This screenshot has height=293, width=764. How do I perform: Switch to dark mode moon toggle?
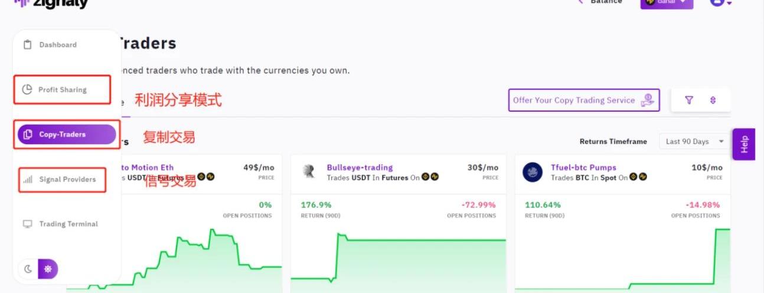click(28, 269)
